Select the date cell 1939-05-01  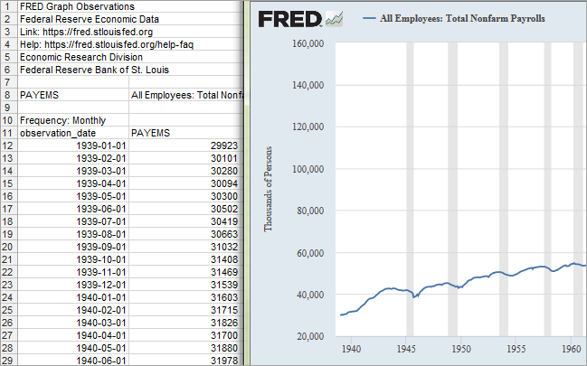pyautogui.click(x=73, y=196)
